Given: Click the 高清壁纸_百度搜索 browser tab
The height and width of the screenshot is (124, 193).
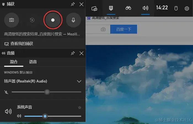Looking at the screenshot, I should pyautogui.click(x=103, y=18).
